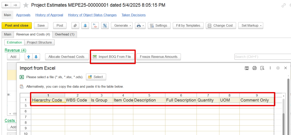291x135 pixels.
Task: Save the project estimate
Action: 41,26
